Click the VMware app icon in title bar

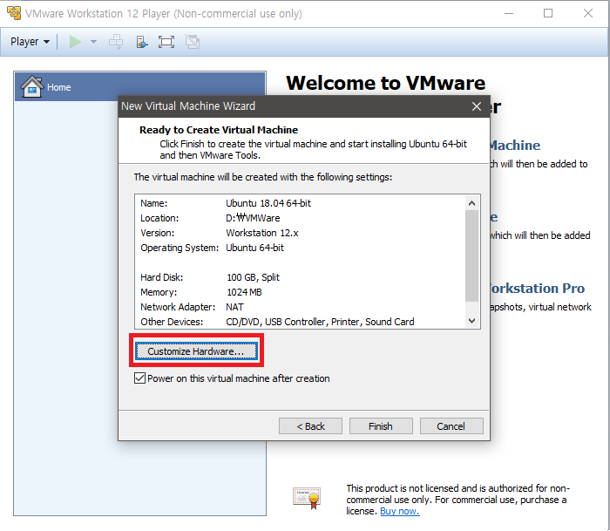pos(13,13)
